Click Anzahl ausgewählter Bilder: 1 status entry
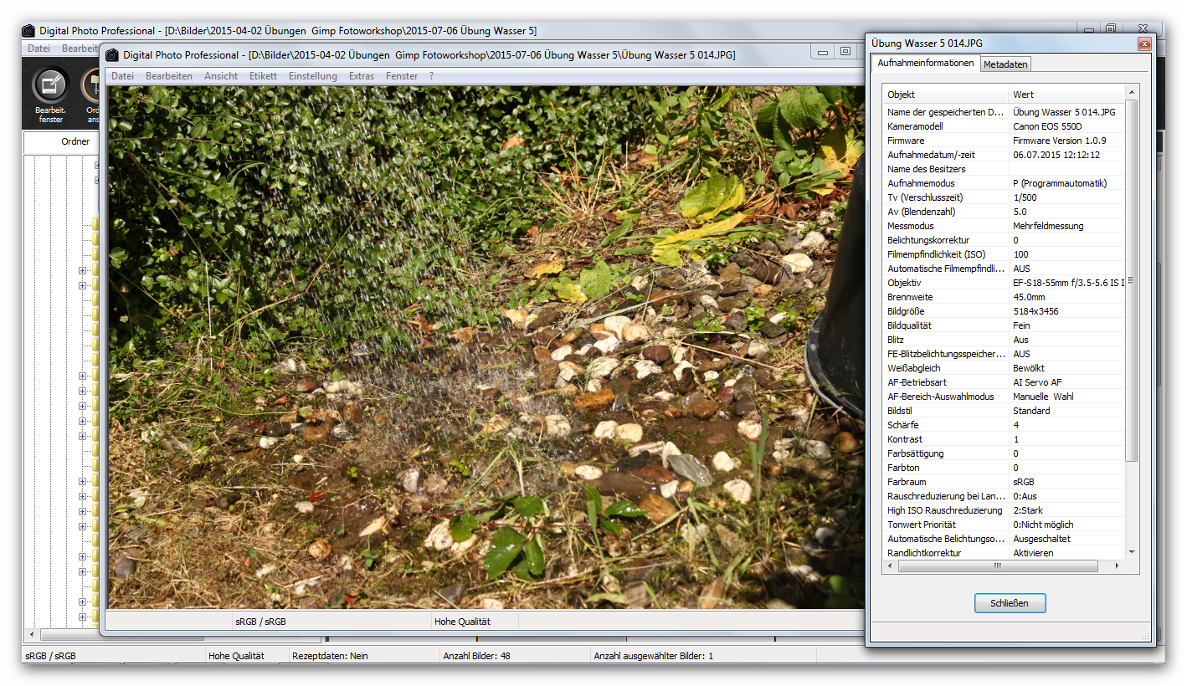 [x=653, y=656]
